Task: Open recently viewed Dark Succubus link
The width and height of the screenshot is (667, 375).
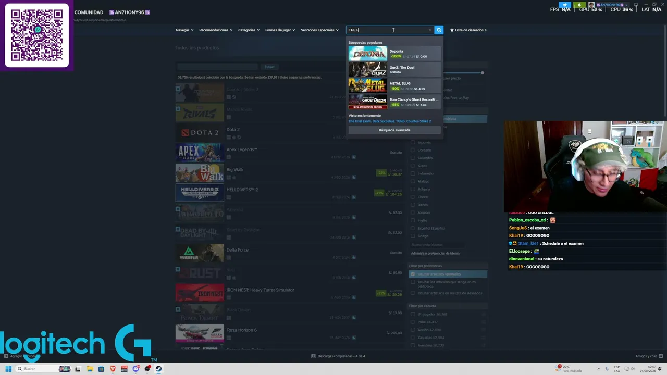Action: click(x=383, y=121)
